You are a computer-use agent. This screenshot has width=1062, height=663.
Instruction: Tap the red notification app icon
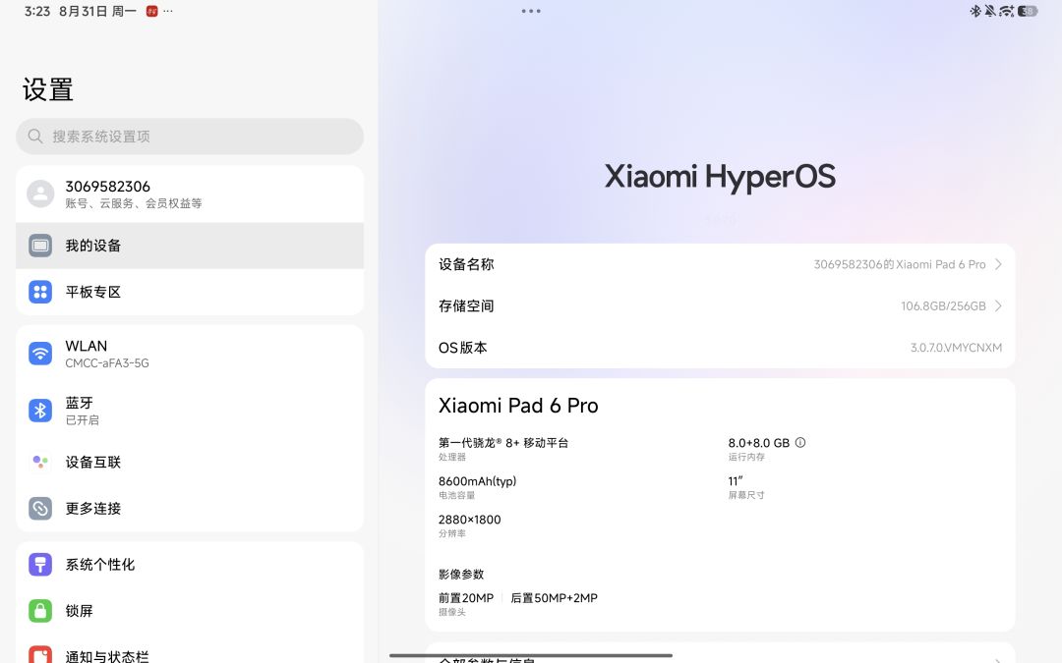coord(151,11)
